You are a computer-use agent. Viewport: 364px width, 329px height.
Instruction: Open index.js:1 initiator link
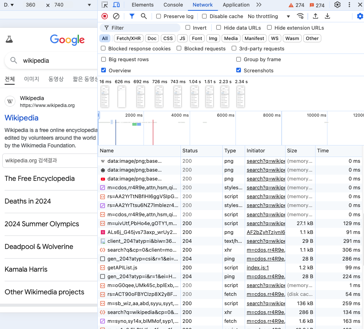click(x=258, y=267)
